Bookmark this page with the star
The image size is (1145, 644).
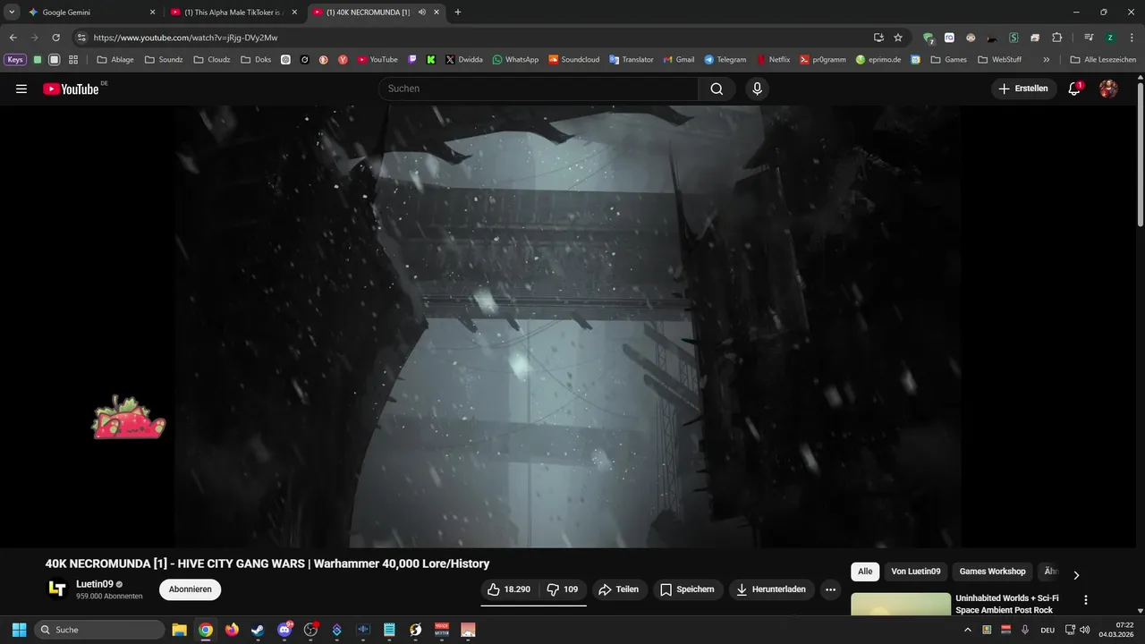coord(898,38)
